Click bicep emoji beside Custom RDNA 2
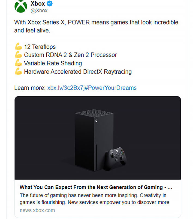The height and width of the screenshot is (219, 193). point(19,55)
